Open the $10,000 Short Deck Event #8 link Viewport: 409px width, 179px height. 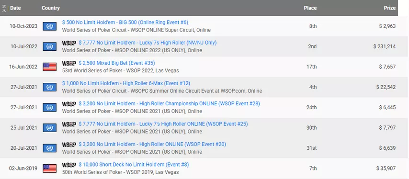(134, 165)
